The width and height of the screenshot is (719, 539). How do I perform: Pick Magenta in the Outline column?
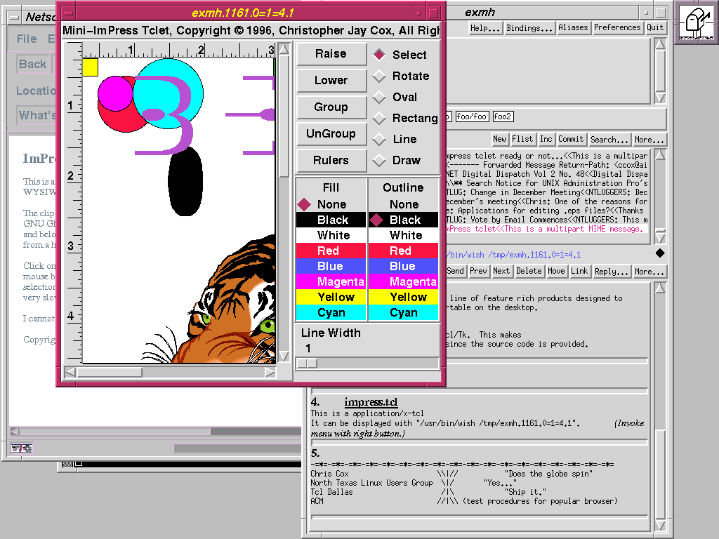[404, 281]
